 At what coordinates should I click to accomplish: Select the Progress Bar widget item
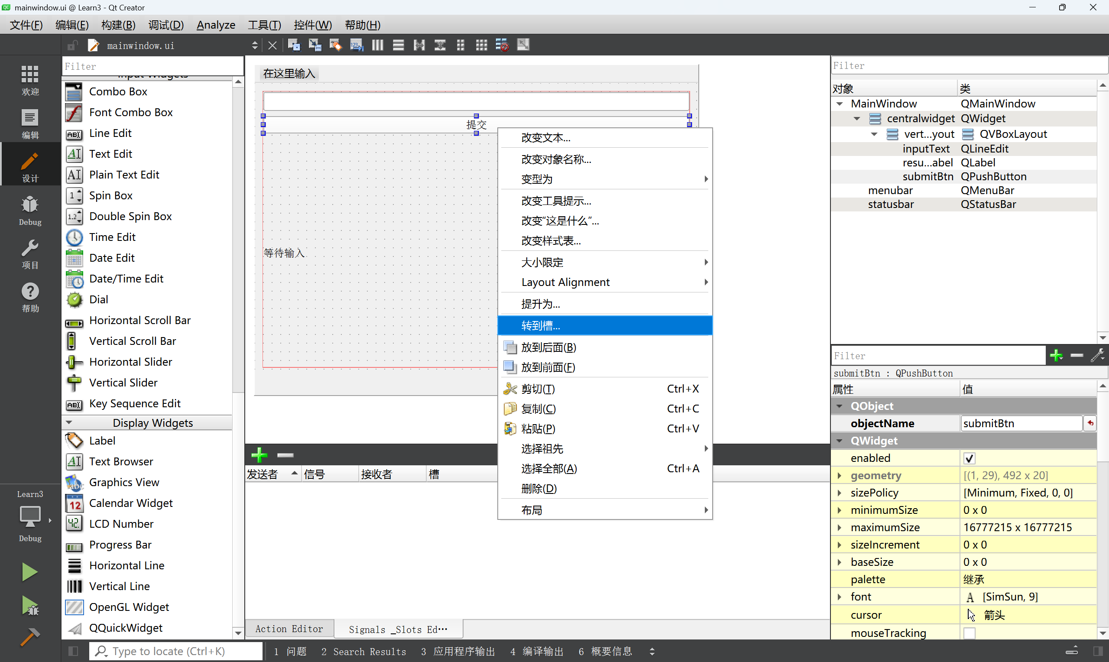pyautogui.click(x=120, y=545)
